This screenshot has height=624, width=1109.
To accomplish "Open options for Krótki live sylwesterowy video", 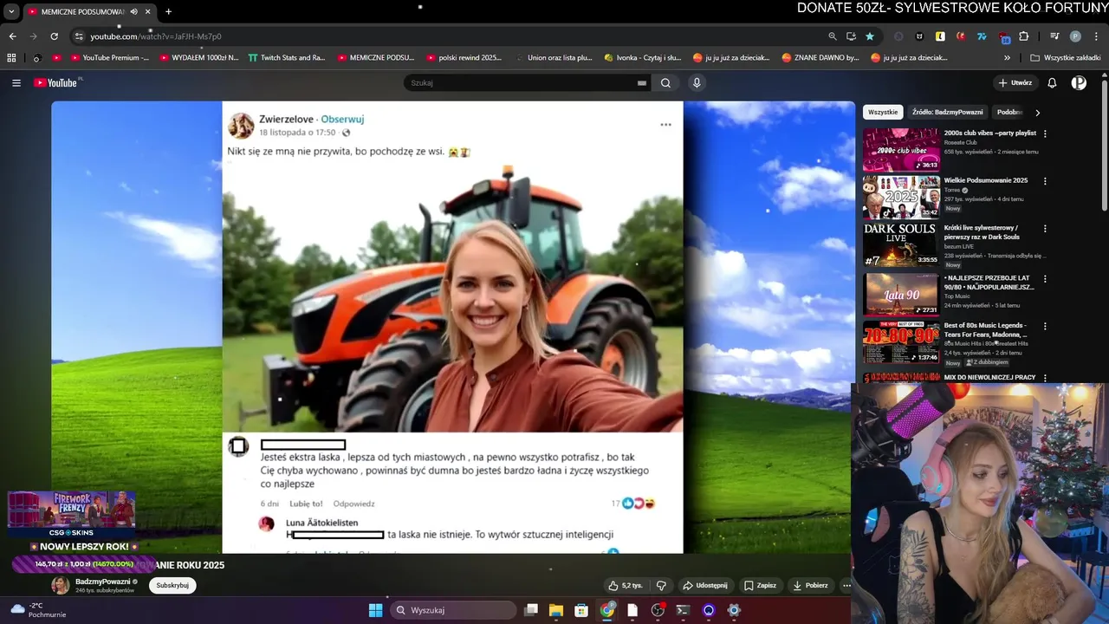I will tap(1045, 229).
